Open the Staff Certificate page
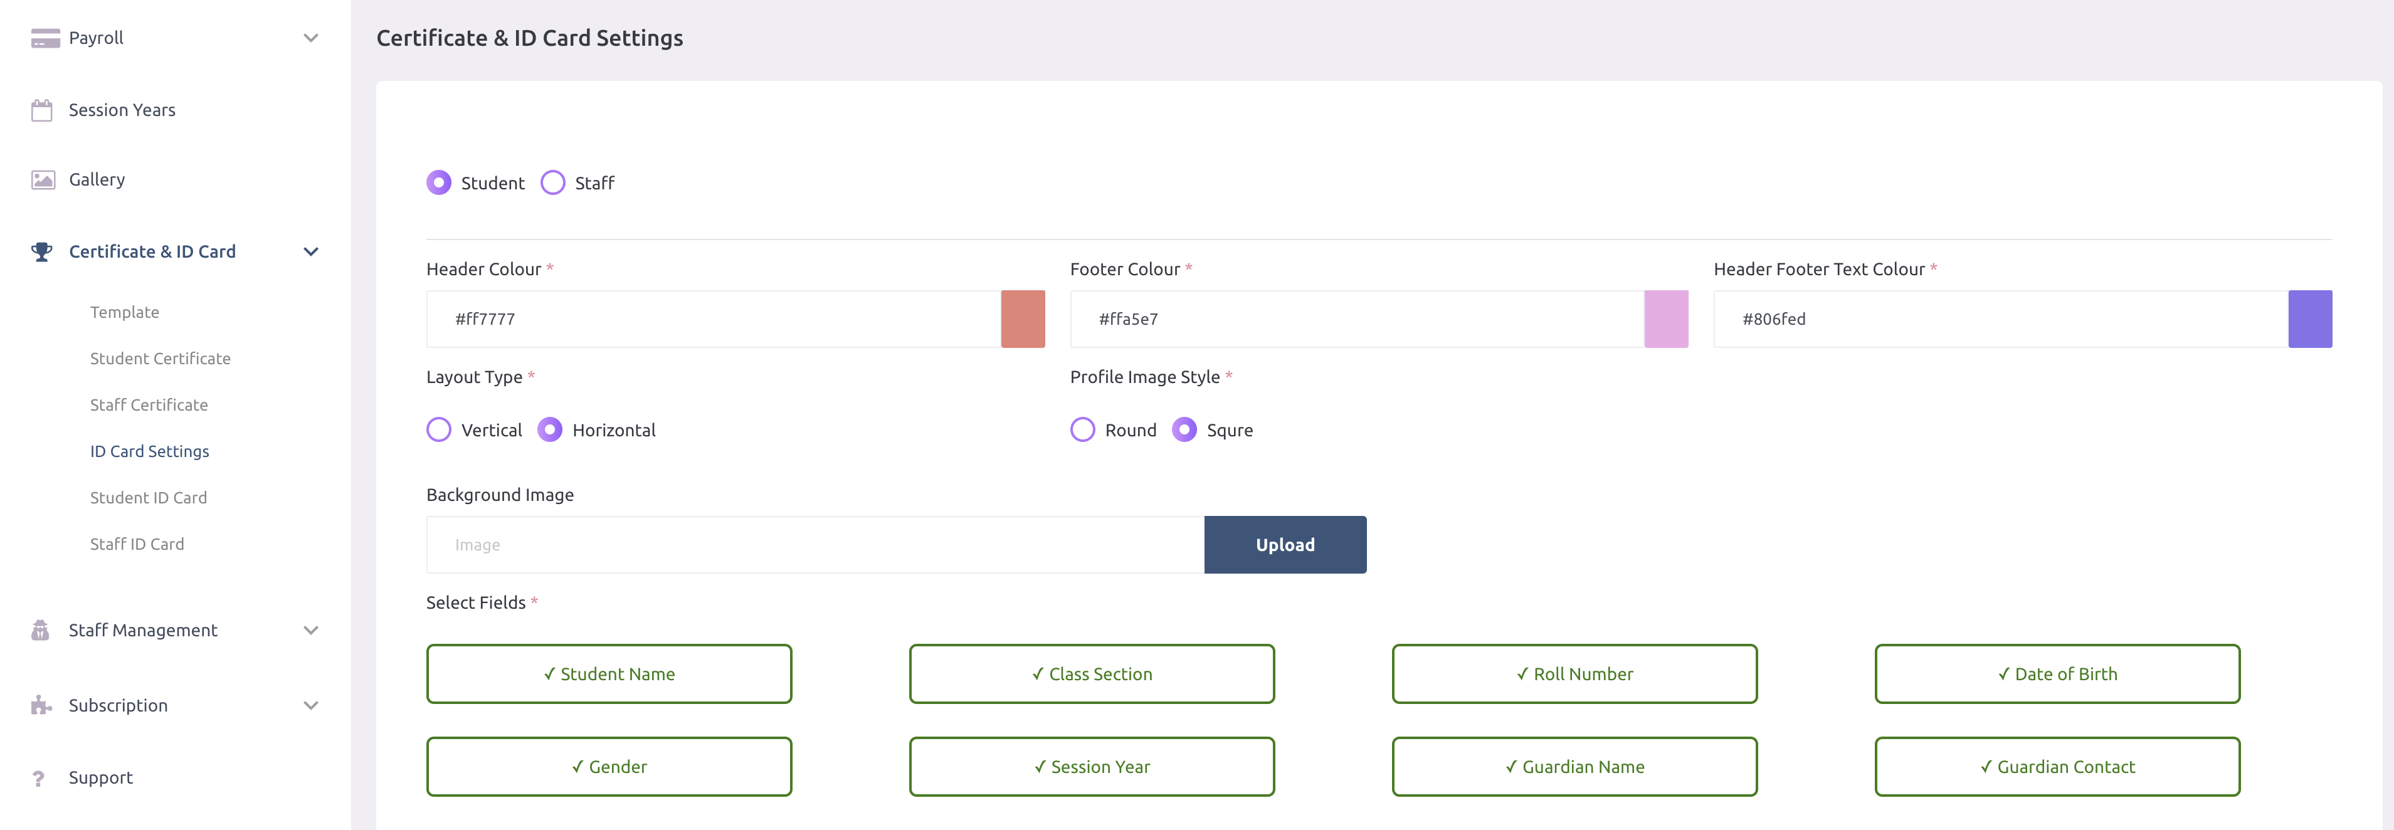This screenshot has height=830, width=2394. (x=149, y=404)
